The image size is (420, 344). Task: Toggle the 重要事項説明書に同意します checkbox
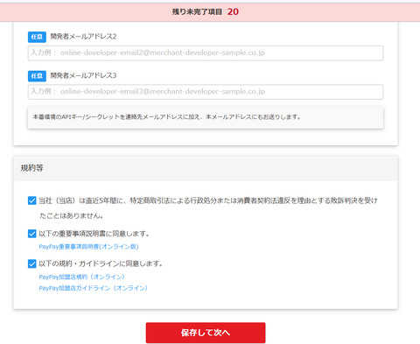(x=32, y=234)
